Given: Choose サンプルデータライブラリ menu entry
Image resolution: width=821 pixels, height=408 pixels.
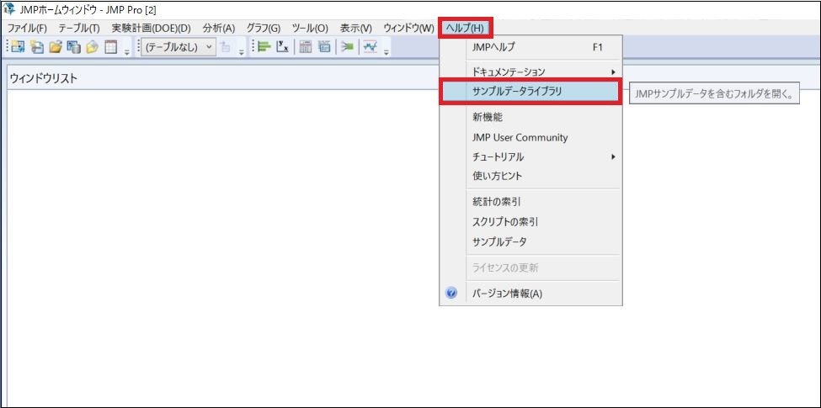Looking at the screenshot, I should (x=530, y=92).
